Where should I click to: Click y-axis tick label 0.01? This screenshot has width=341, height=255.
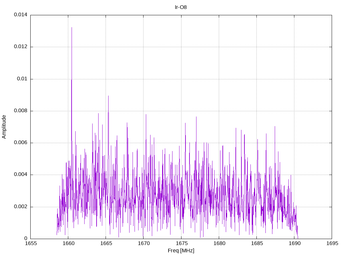[x=22, y=79]
